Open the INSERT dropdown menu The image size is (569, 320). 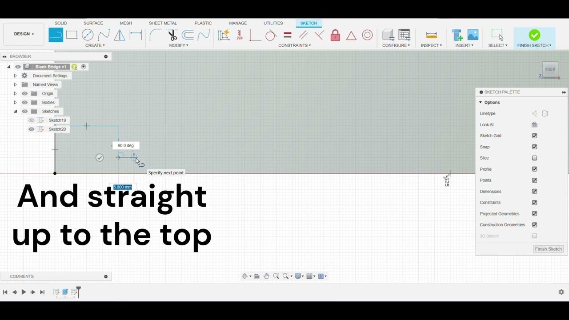[464, 45]
